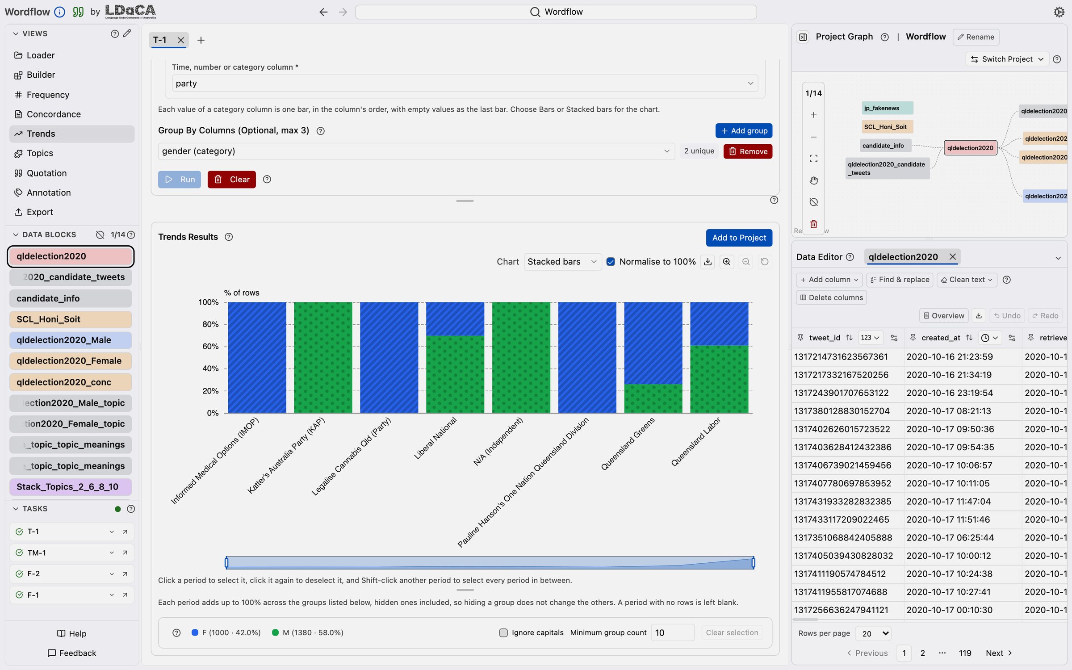Viewport: 1072px width, 670px height.
Task: Click the settings gear icon
Action: pyautogui.click(x=1059, y=12)
